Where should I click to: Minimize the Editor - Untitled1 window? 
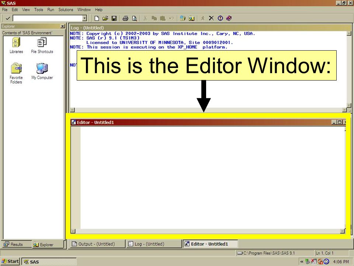[334, 122]
